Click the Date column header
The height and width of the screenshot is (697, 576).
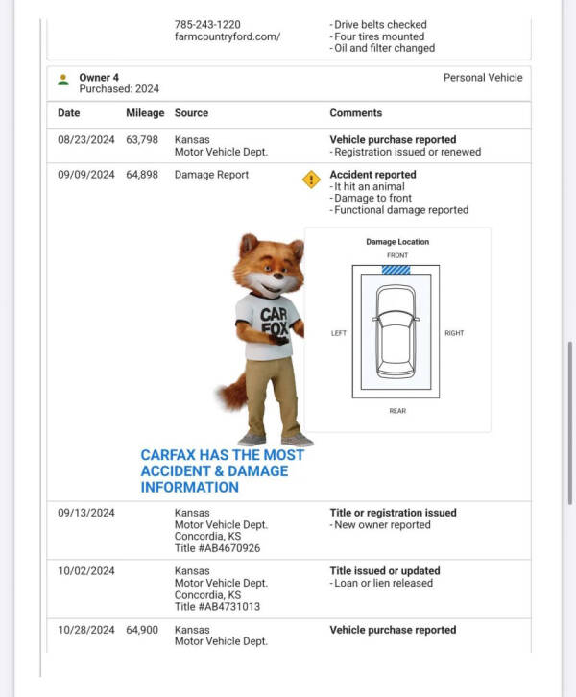pyautogui.click(x=68, y=113)
